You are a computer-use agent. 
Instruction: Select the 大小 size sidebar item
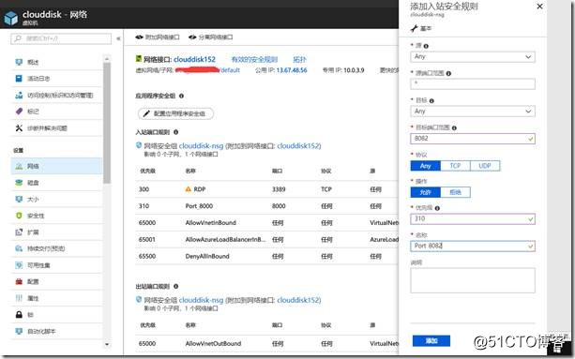pos(57,200)
